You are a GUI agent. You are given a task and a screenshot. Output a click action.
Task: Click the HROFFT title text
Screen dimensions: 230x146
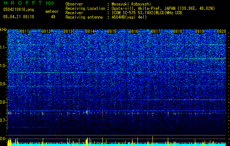(23, 3)
